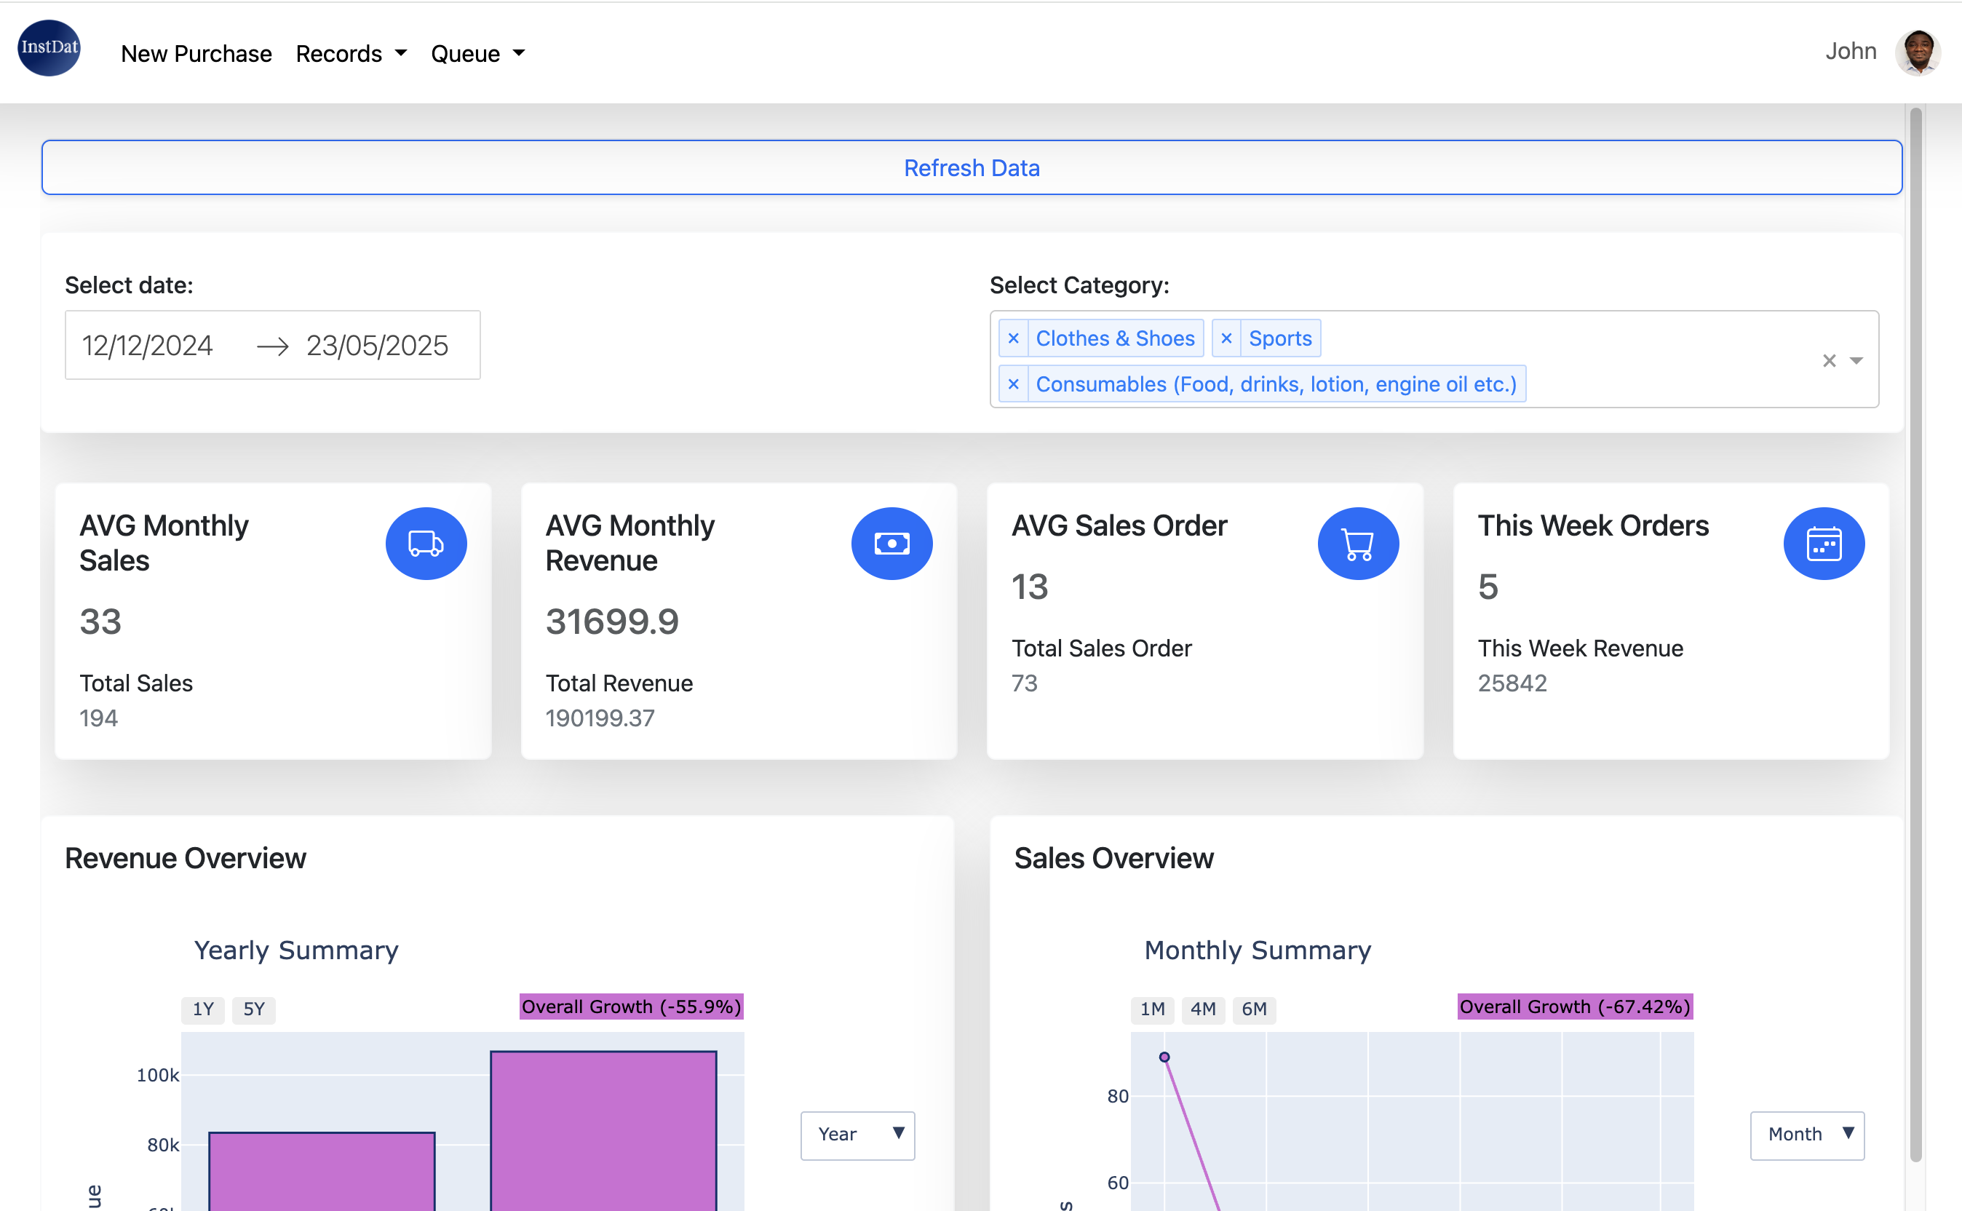Open the Queue menu
The height and width of the screenshot is (1211, 1962).
click(477, 54)
